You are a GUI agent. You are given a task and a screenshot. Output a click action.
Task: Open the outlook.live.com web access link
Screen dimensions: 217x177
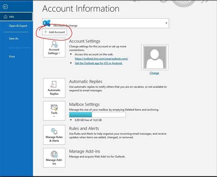pos(101,59)
